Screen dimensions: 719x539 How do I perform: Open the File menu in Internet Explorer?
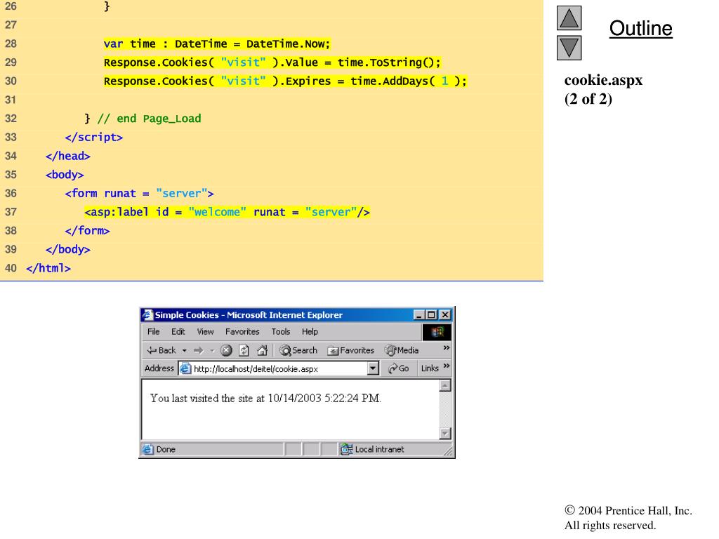(x=154, y=331)
